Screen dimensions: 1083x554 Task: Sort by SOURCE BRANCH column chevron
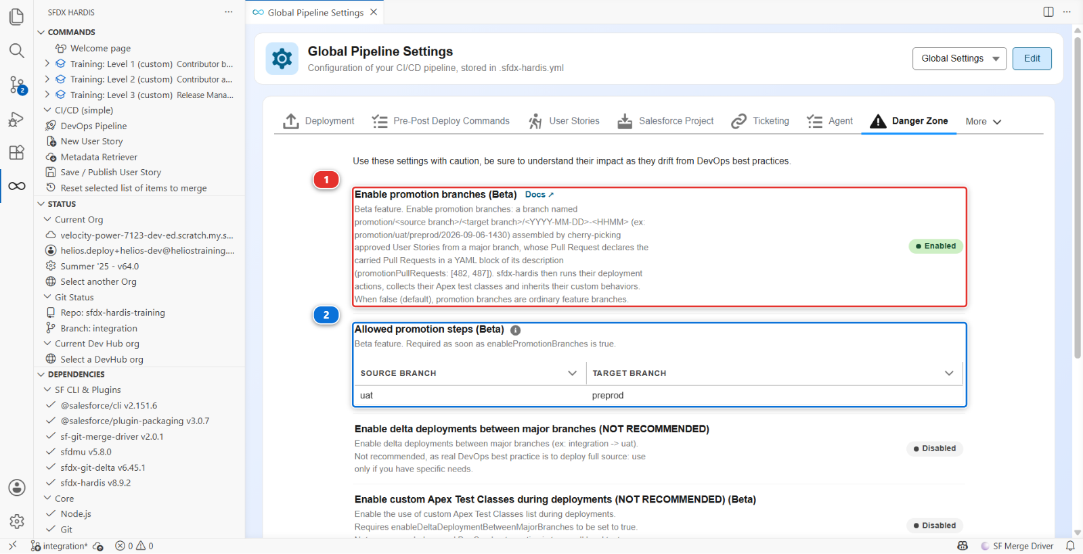(x=573, y=373)
